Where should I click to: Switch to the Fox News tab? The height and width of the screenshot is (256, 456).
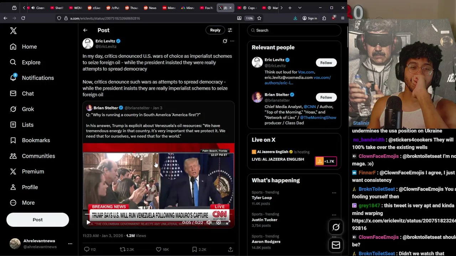(x=206, y=8)
